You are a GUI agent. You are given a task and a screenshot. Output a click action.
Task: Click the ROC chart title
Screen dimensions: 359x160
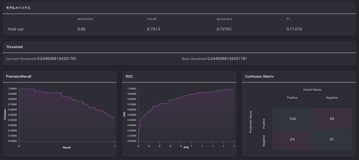tap(129, 76)
